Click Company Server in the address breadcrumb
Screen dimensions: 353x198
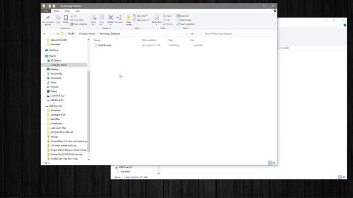87,34
